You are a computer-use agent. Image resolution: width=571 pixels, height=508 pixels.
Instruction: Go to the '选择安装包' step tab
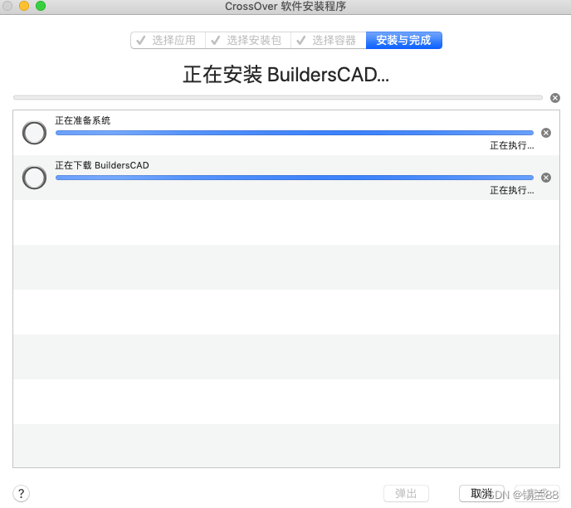(x=248, y=40)
